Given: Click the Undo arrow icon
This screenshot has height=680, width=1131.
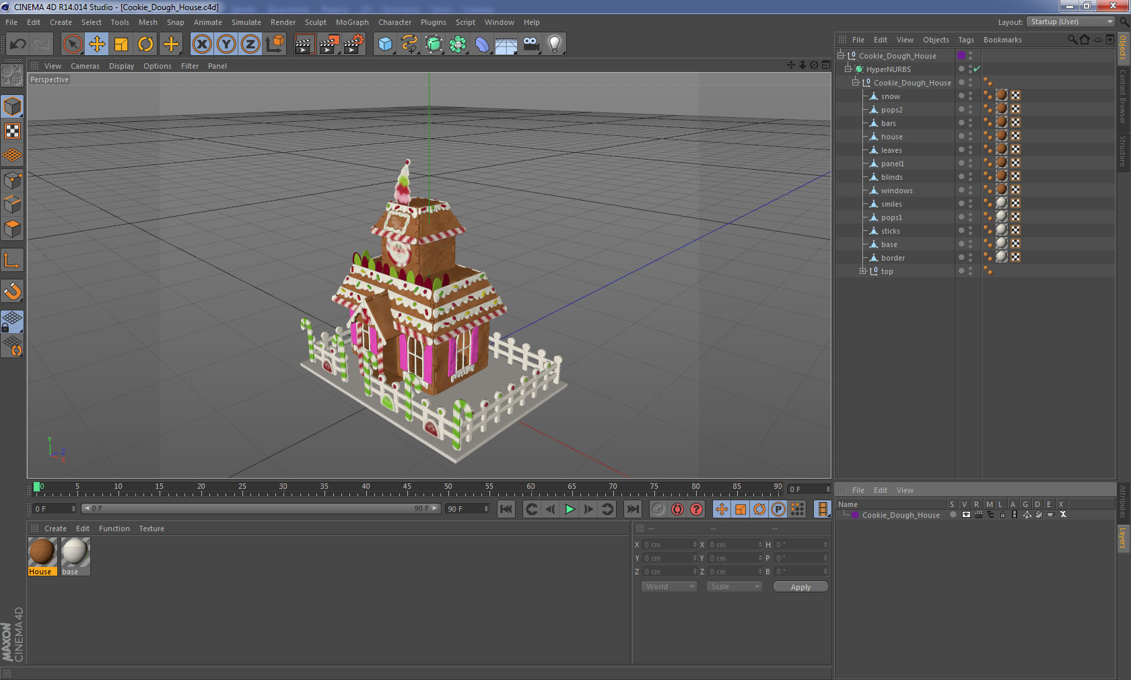Looking at the screenshot, I should (x=18, y=44).
